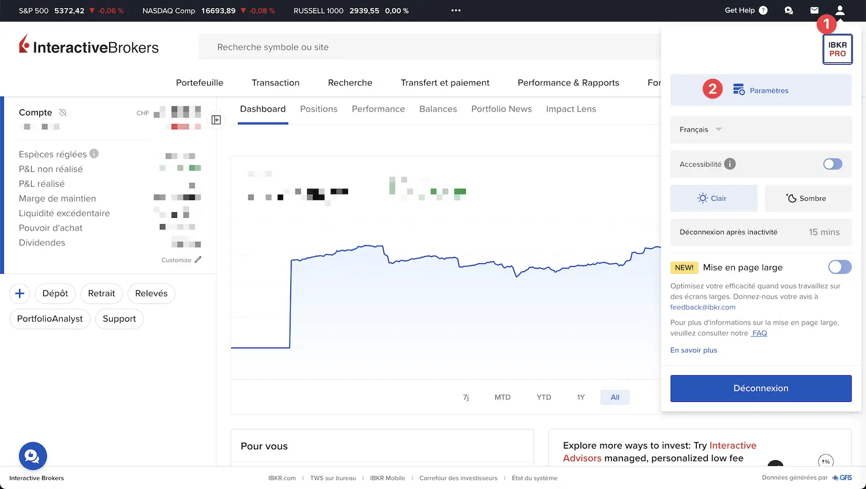Click the percent arrow icon in the Explore card
The height and width of the screenshot is (489, 866).
(x=826, y=461)
